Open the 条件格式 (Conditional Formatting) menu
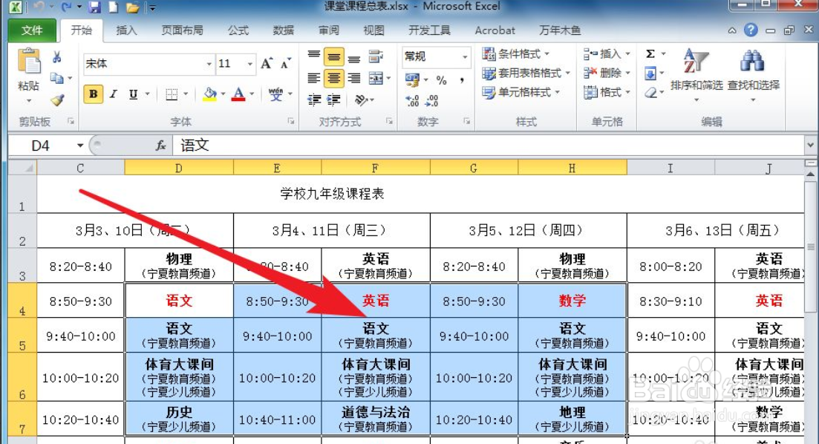The image size is (819, 444). click(x=514, y=54)
